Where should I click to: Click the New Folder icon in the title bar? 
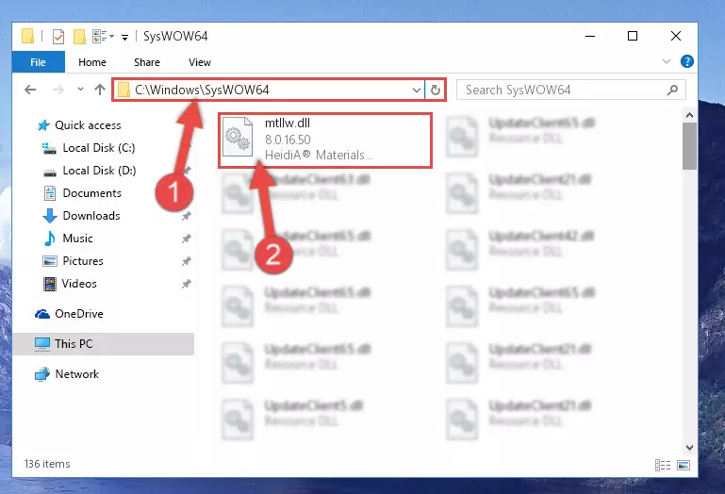pyautogui.click(x=79, y=36)
